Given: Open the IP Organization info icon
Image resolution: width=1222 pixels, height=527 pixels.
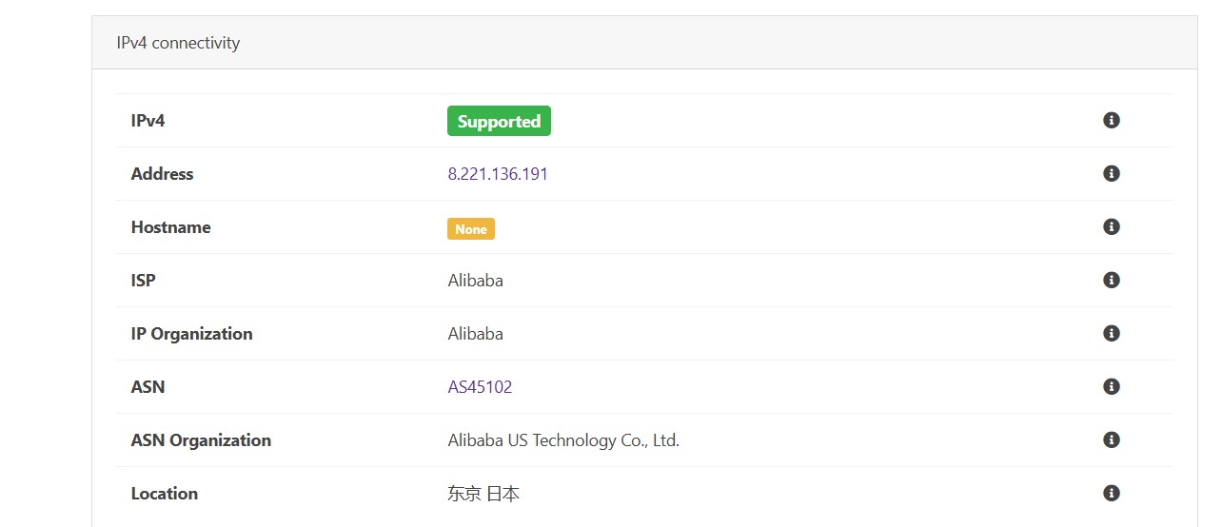Looking at the screenshot, I should 1111,334.
